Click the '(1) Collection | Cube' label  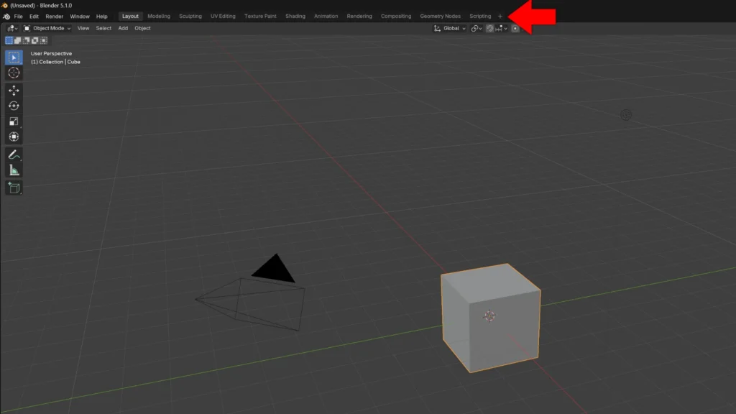click(55, 62)
